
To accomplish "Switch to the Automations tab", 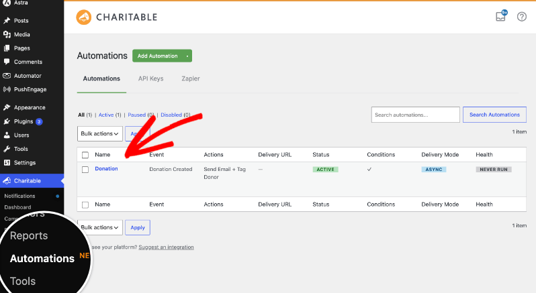I will (x=101, y=78).
